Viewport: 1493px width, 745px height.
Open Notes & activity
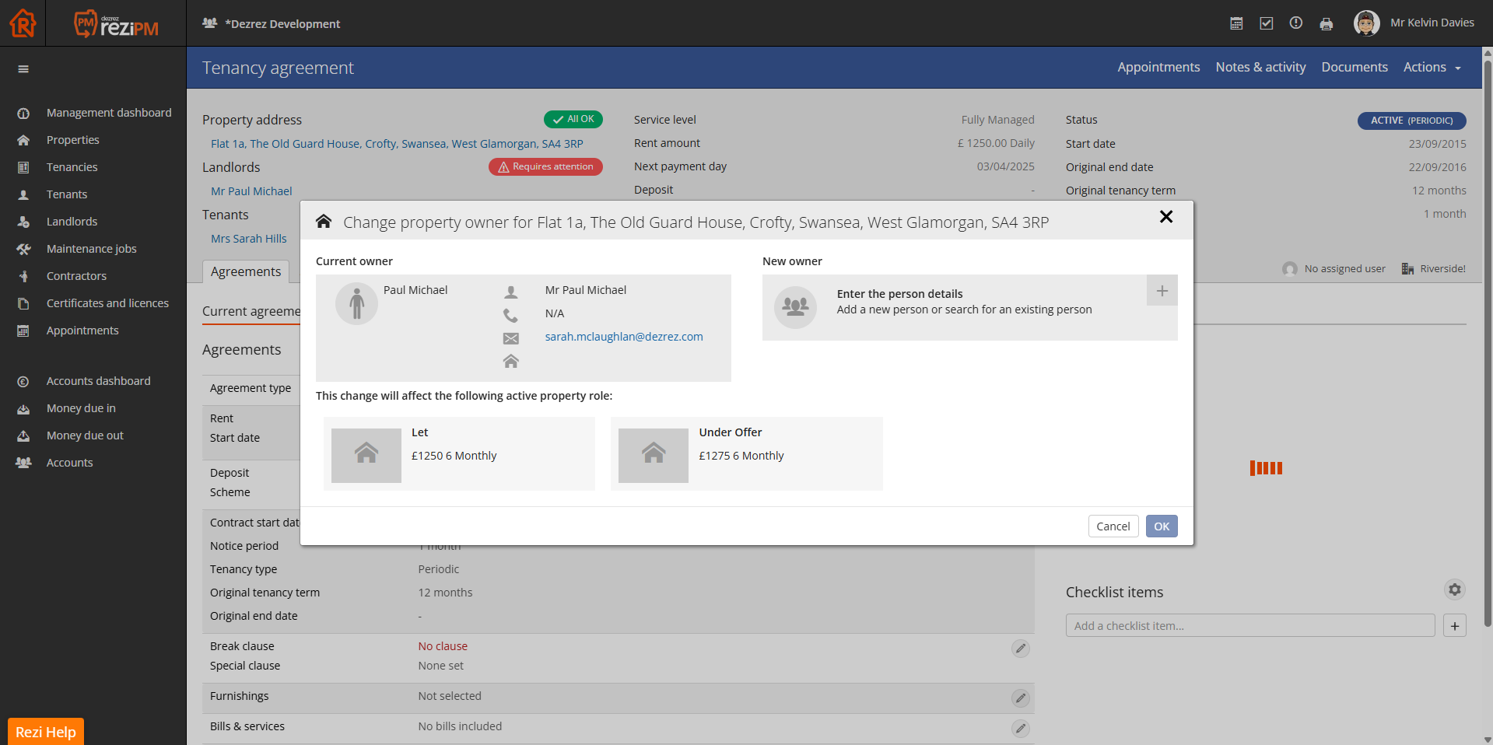pos(1260,68)
